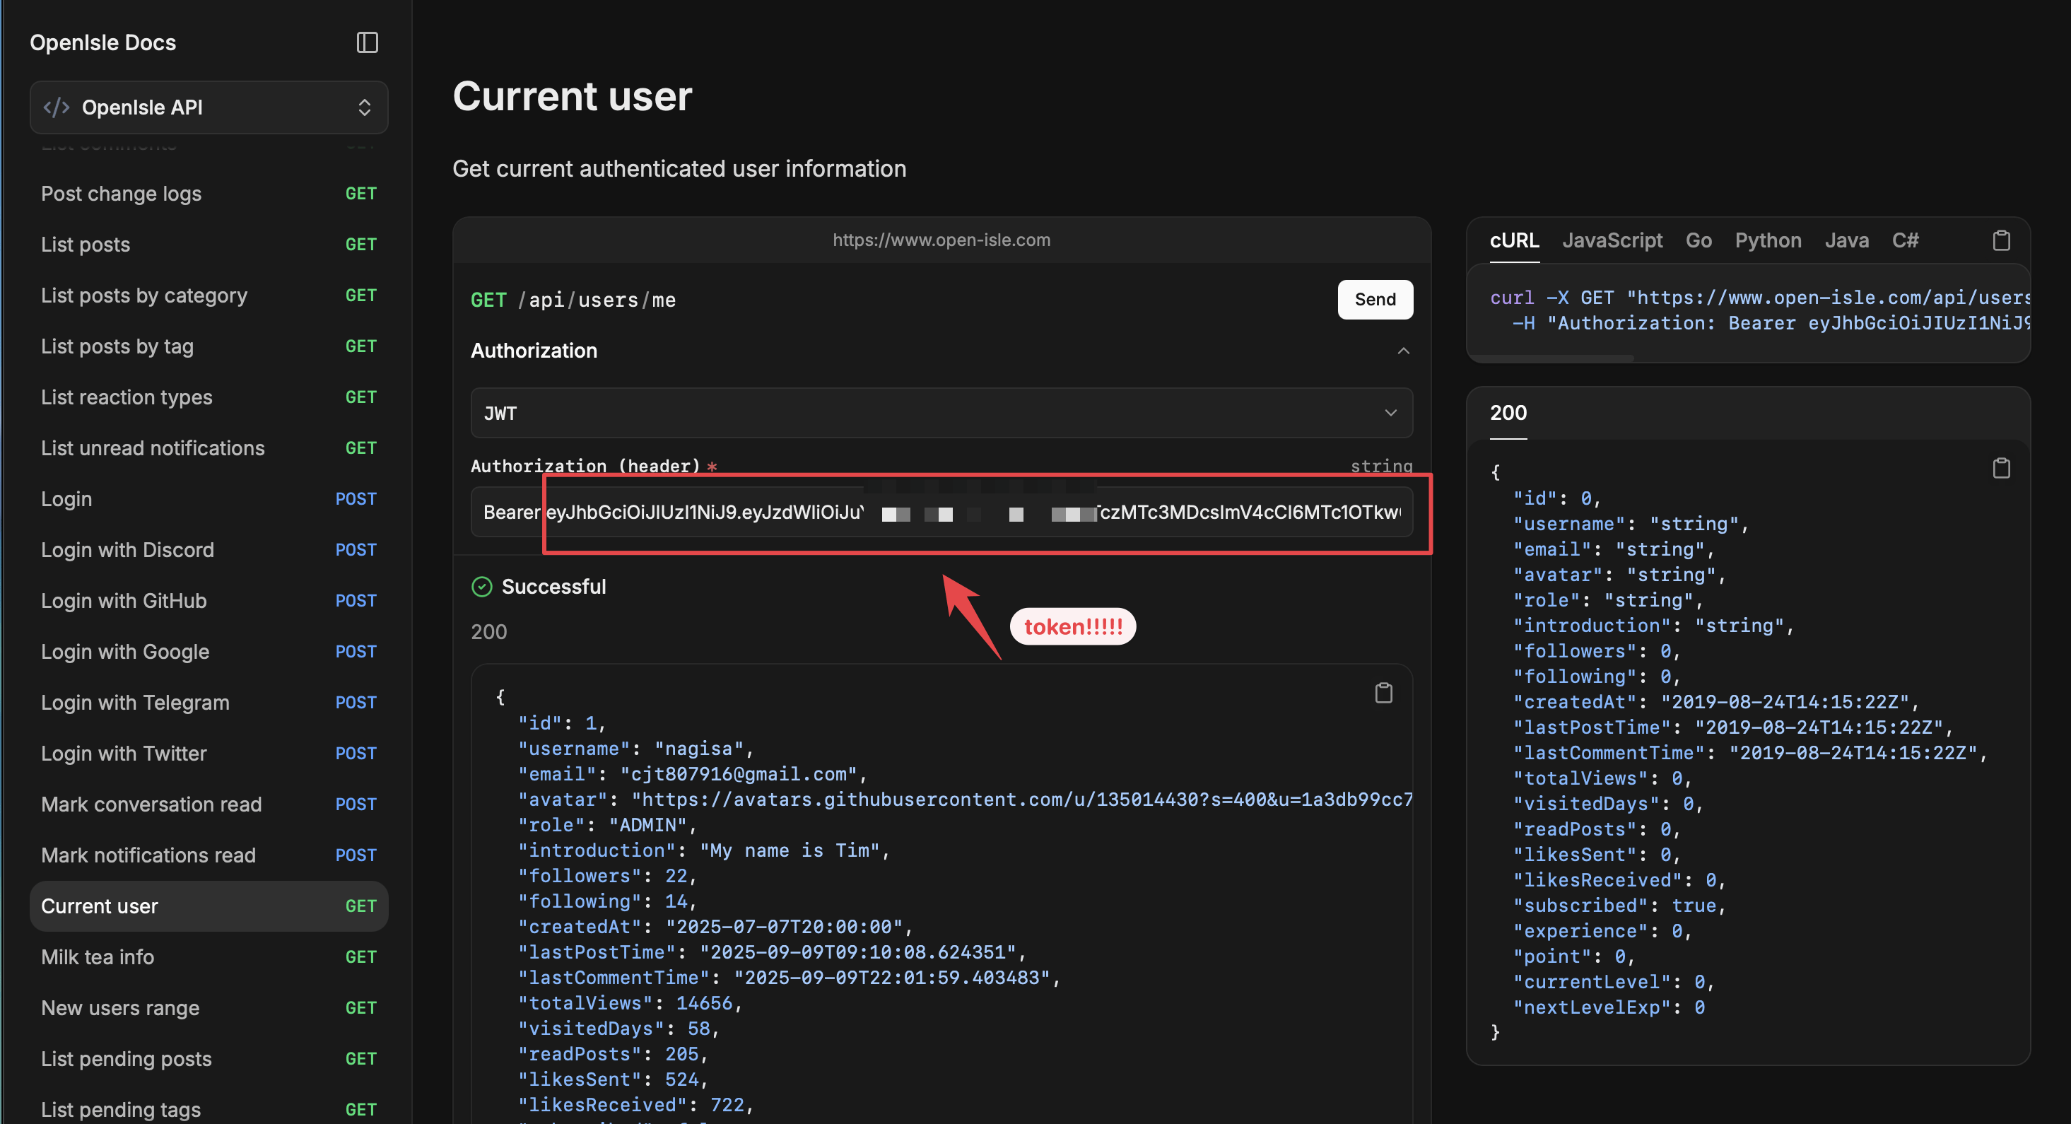Copy the 200 response schema JSON
This screenshot has height=1124, width=2071.
[2000, 468]
